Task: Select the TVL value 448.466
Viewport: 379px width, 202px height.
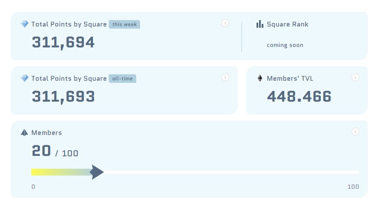Action: pyautogui.click(x=299, y=97)
